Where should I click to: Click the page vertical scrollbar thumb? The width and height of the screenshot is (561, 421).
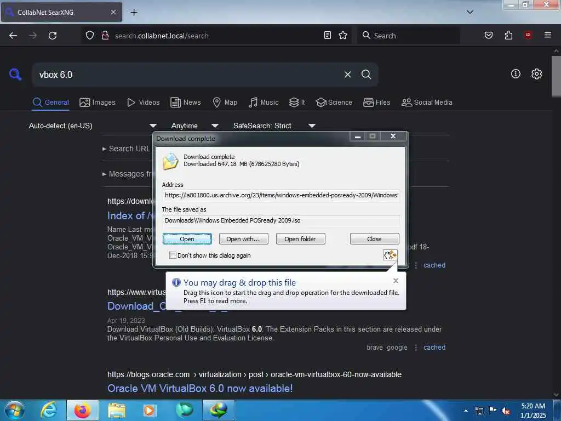(x=556, y=76)
